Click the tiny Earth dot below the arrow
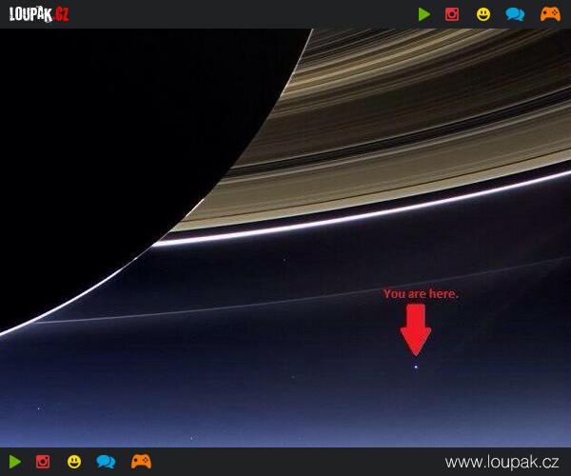Viewport: 571px width, 476px height. coord(416,365)
